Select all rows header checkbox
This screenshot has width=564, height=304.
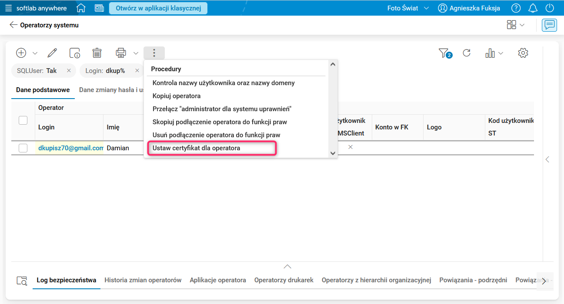pyautogui.click(x=23, y=120)
